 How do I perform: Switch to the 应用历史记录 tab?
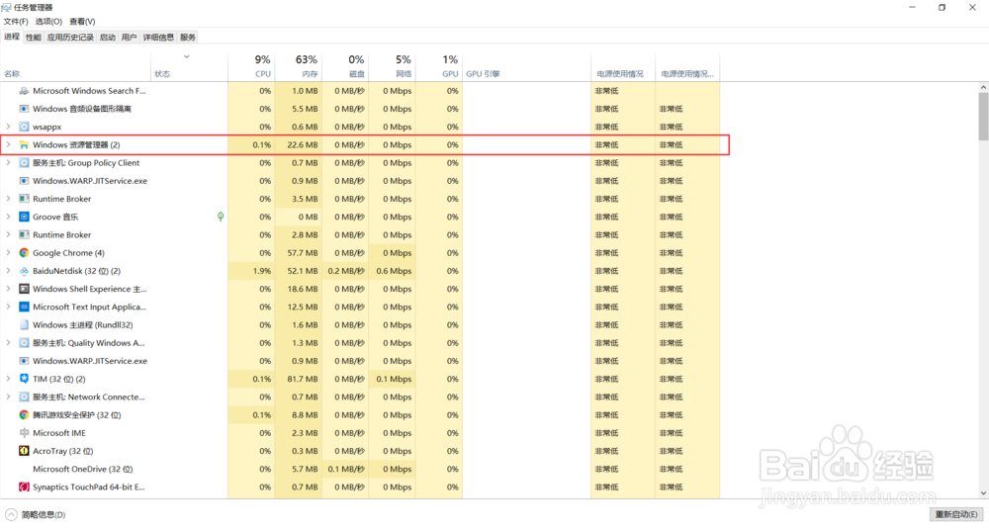coord(70,38)
